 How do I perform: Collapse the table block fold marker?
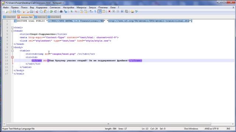[13, 51]
